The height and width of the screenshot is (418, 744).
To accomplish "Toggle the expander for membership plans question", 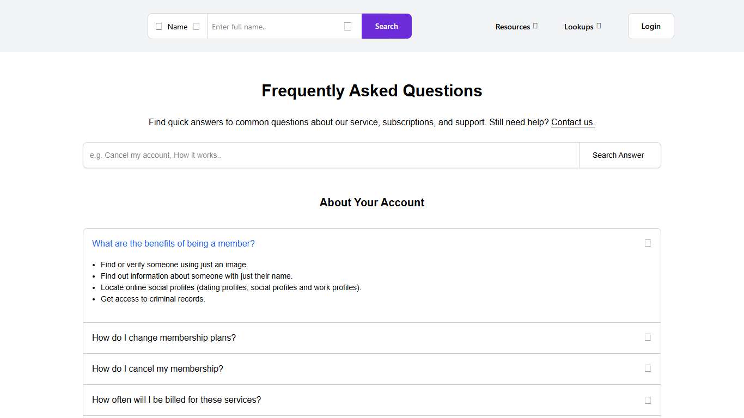I will pyautogui.click(x=648, y=337).
